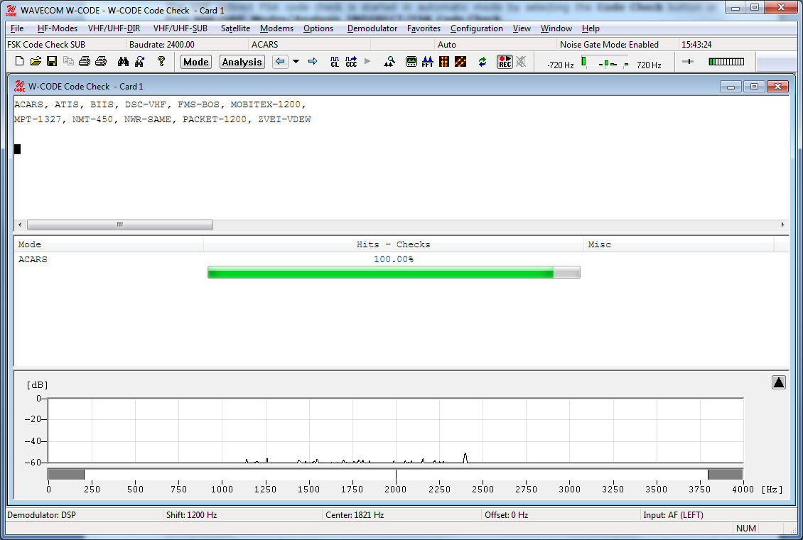Click the Mode button
Screen dimensions: 803x540
click(x=195, y=62)
